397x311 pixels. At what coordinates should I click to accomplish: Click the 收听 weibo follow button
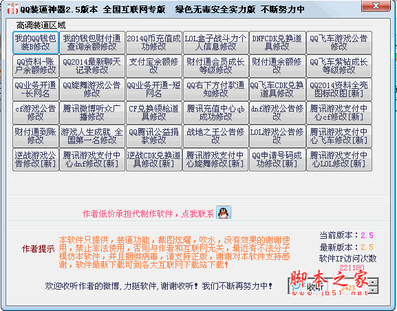(309, 288)
